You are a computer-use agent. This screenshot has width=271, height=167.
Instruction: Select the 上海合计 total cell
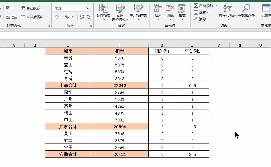coord(68,85)
